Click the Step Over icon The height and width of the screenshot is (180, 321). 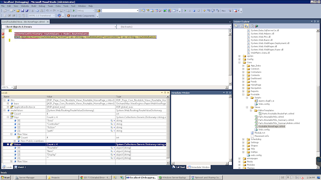click(213, 11)
